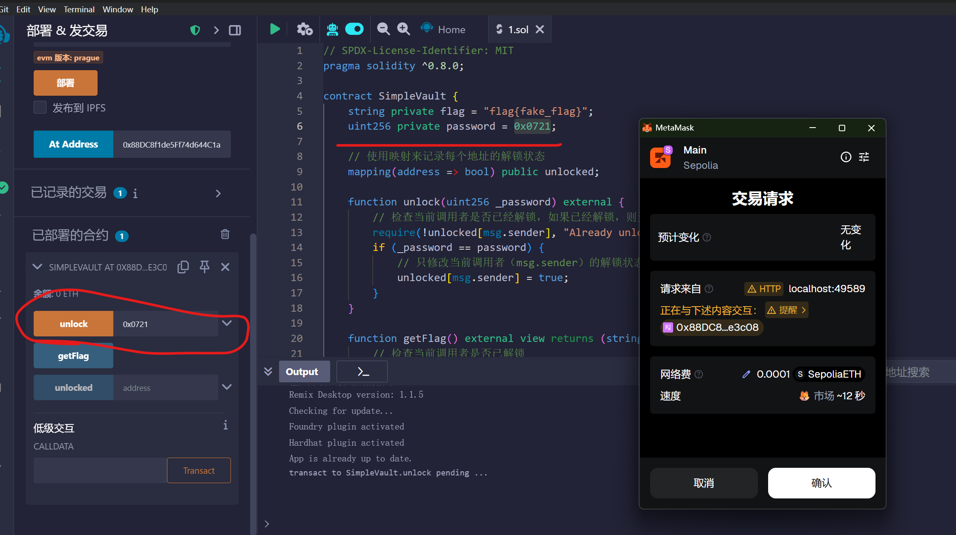
Task: Clear deployed contracts with trash icon
Action: click(x=225, y=234)
